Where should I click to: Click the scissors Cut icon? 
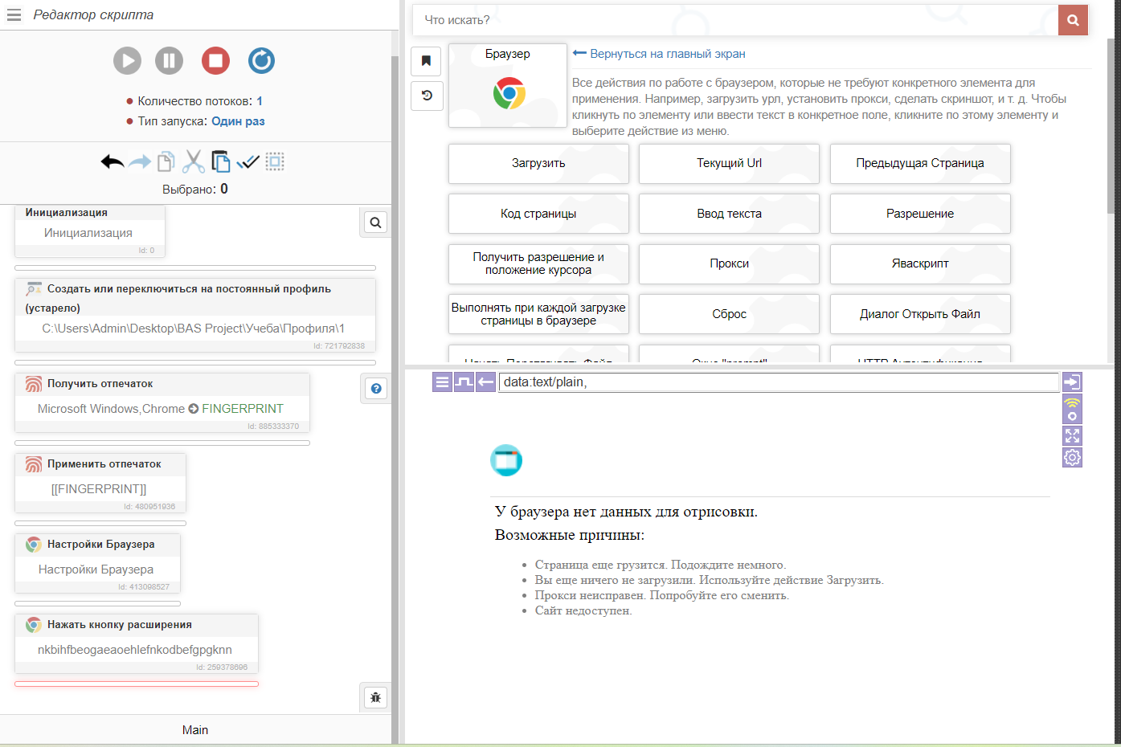193,162
